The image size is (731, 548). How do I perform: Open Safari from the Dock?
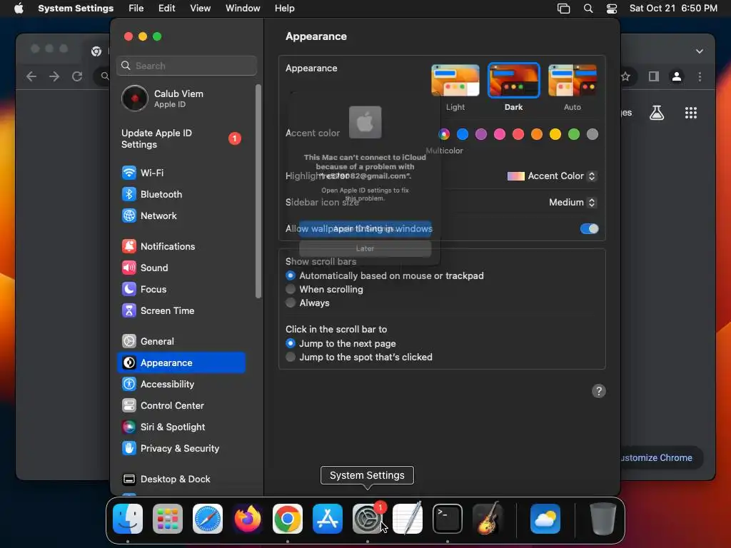coord(208,519)
